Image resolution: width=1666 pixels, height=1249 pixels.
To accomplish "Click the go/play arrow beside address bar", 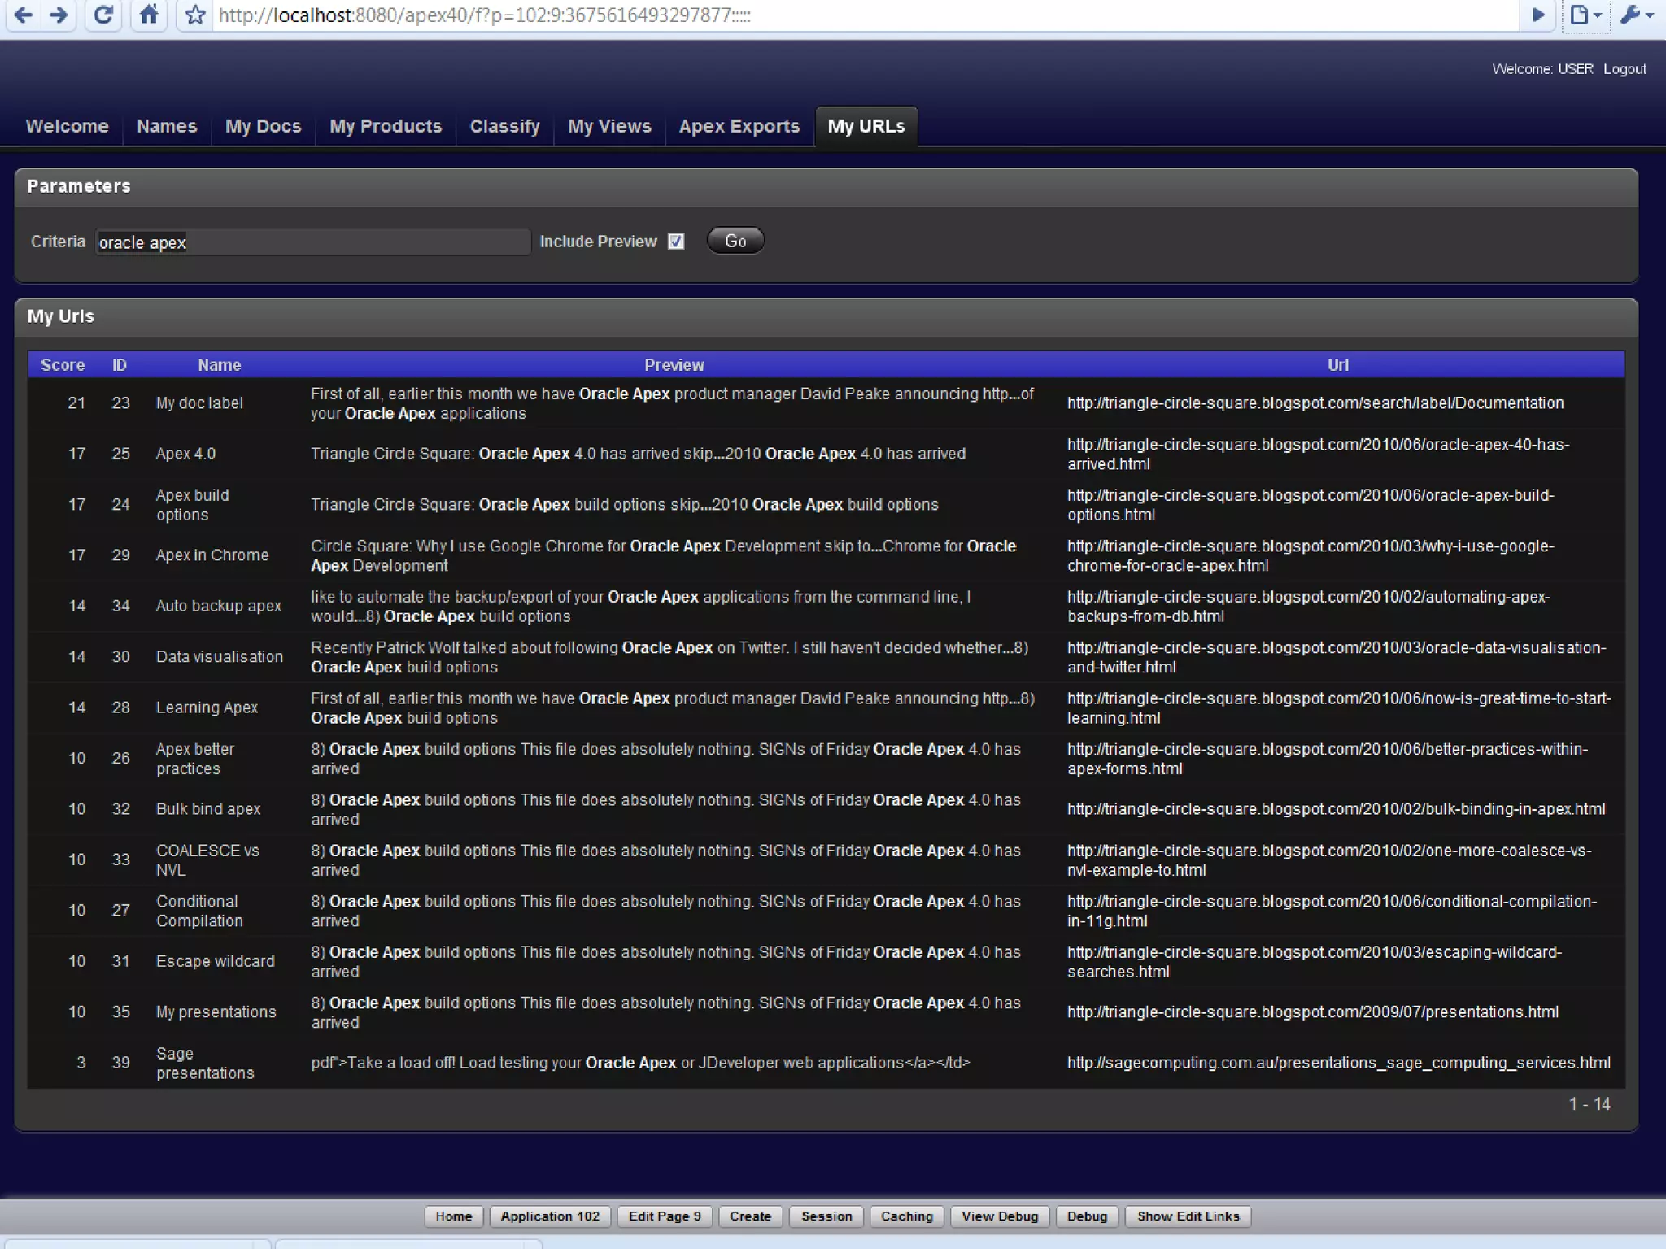I will click(1537, 15).
